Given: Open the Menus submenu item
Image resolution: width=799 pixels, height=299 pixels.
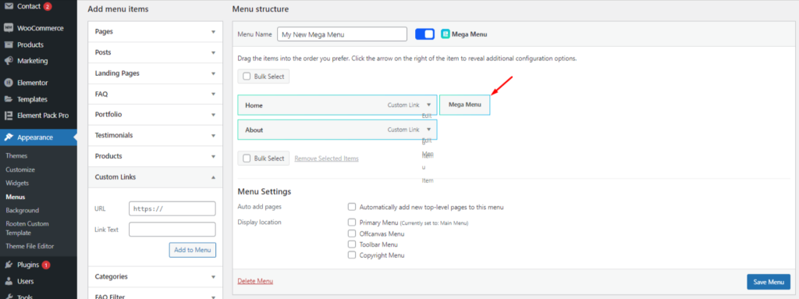Looking at the screenshot, I should pos(16,197).
